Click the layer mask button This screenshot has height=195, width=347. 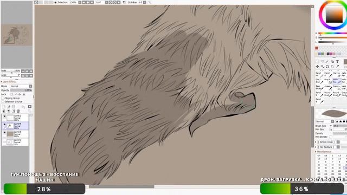point(30,107)
